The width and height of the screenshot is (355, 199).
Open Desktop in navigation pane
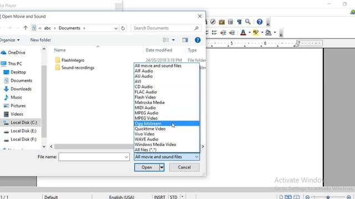tap(18, 72)
